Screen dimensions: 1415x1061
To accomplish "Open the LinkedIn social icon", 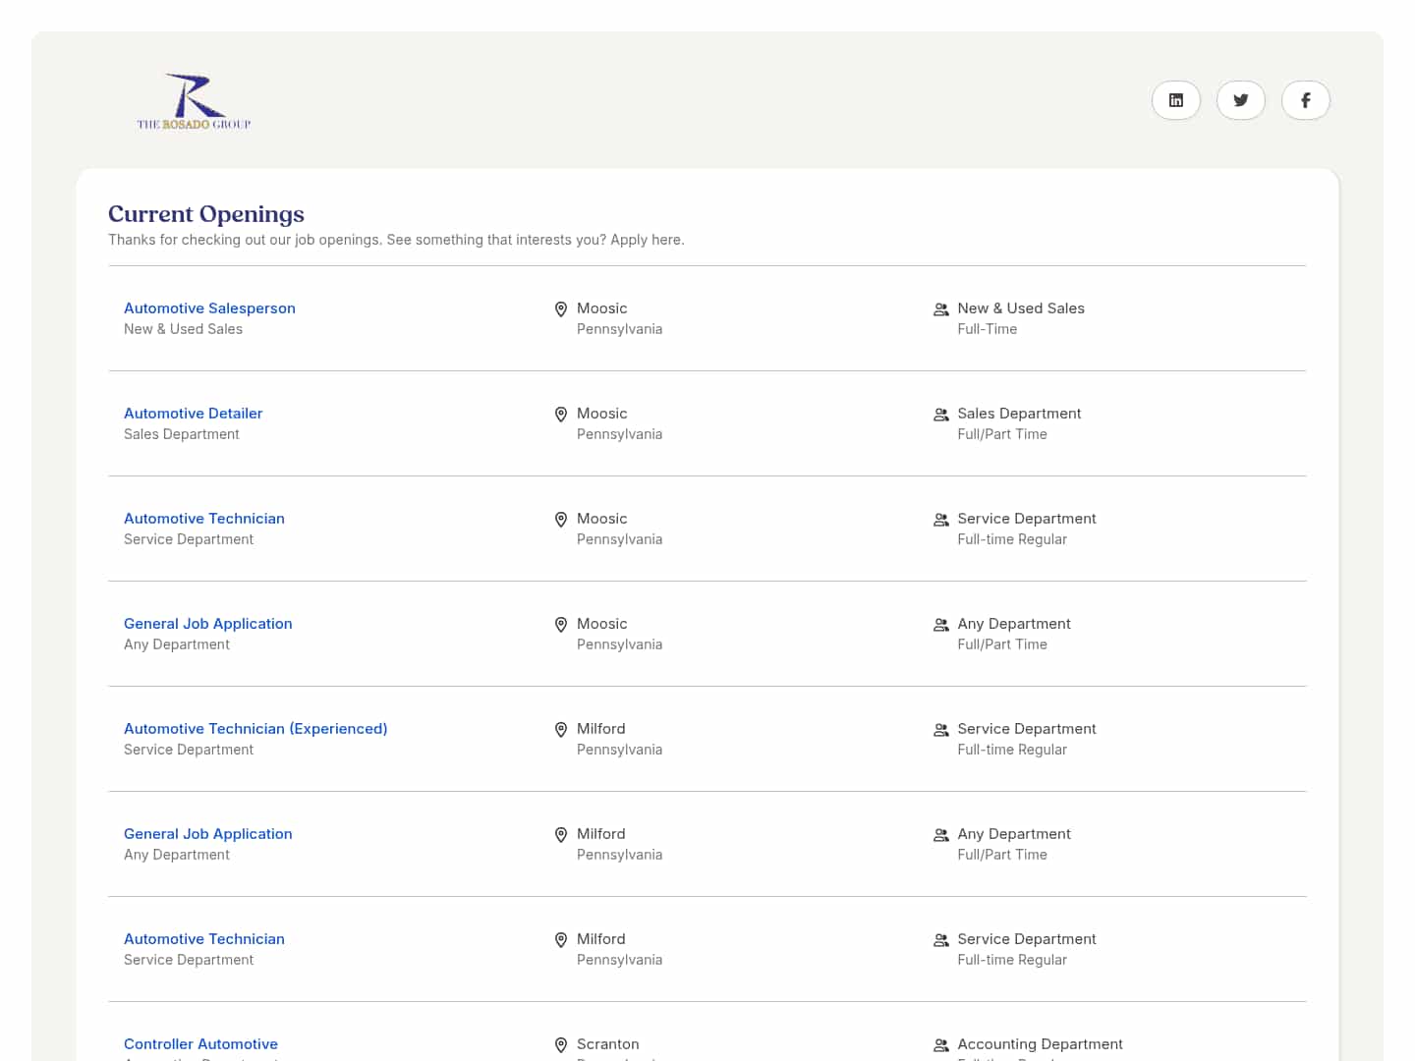I will point(1175,100).
